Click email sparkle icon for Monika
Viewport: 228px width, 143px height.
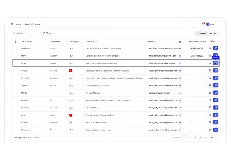180,93
